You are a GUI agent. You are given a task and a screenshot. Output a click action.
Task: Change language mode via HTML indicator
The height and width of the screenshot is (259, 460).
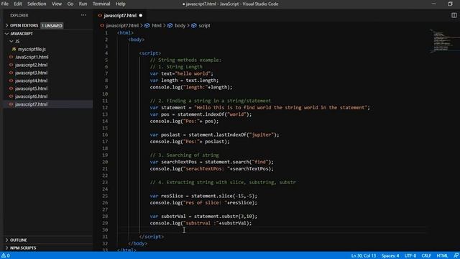pyautogui.click(x=442, y=255)
